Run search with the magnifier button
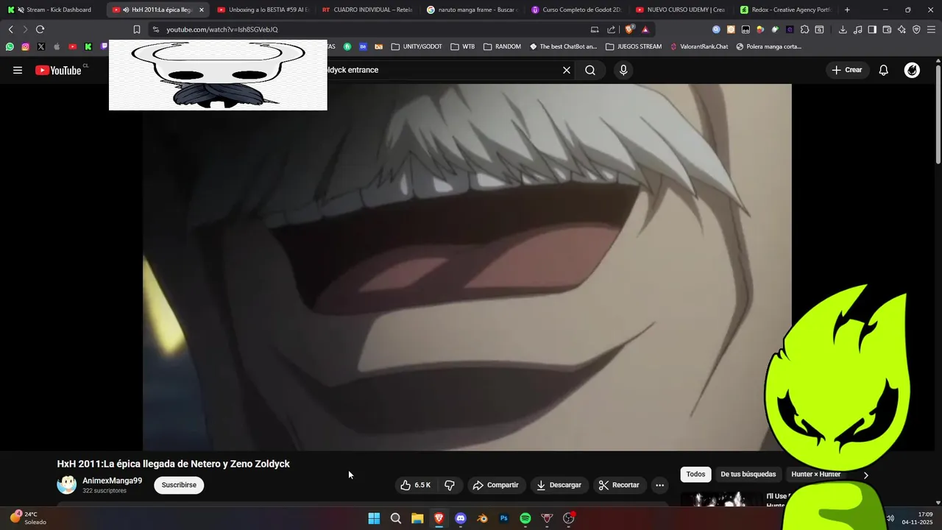Image resolution: width=942 pixels, height=530 pixels. (x=590, y=70)
